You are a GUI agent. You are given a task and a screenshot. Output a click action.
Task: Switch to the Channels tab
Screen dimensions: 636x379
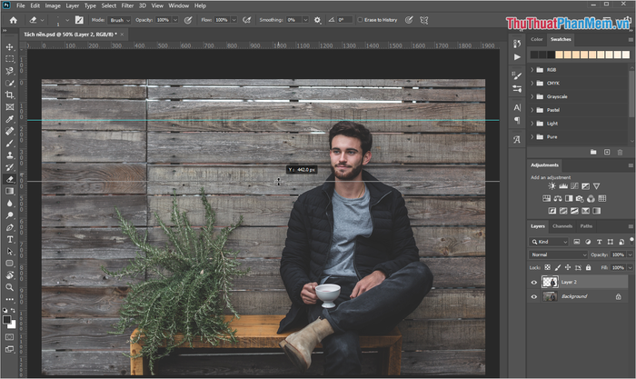(x=562, y=226)
